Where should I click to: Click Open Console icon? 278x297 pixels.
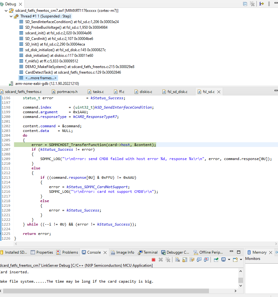(235, 260)
